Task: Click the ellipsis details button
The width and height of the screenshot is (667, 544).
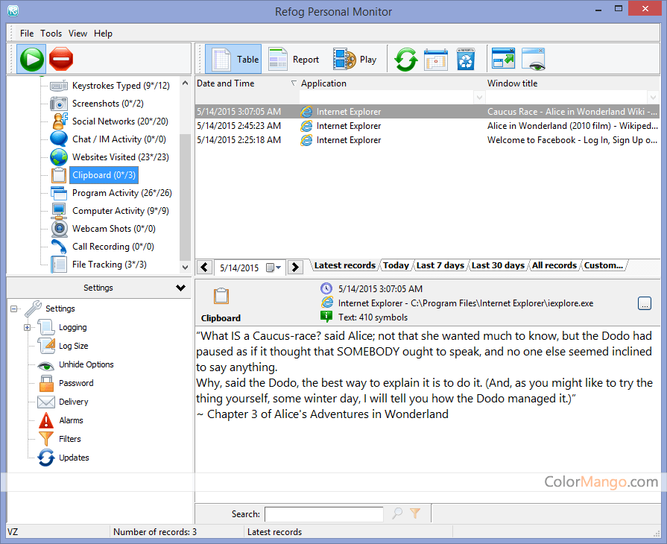Action: 645,303
